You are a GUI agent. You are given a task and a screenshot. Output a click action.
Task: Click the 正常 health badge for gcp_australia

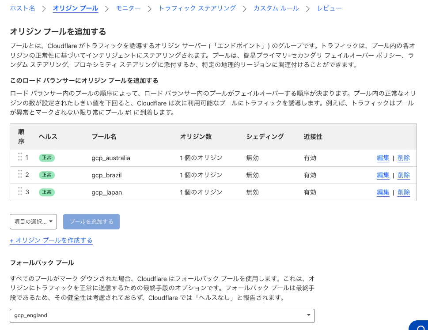pos(46,157)
